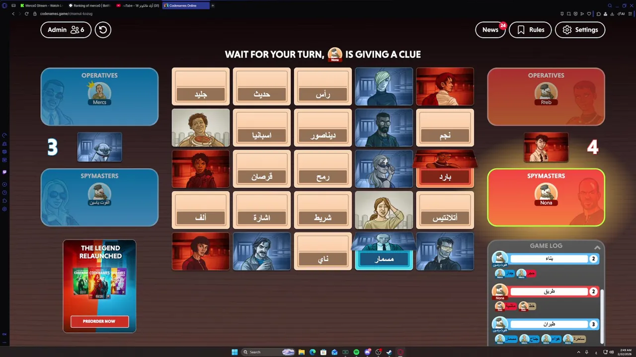Image resolution: width=636 pixels, height=357 pixels.
Task: Open Microsoft Edge from the taskbar
Action: click(312, 352)
